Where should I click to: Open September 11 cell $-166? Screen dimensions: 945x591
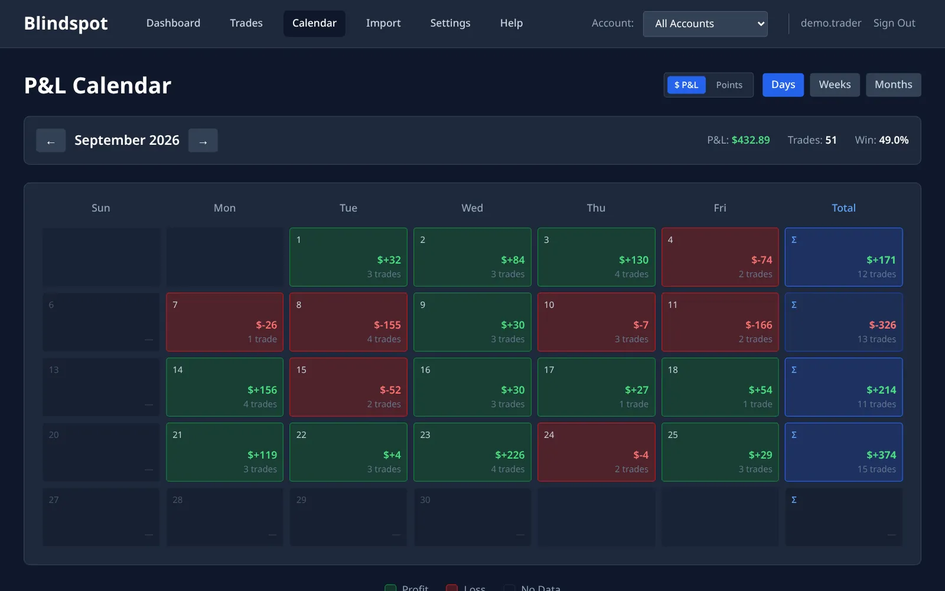tap(720, 322)
